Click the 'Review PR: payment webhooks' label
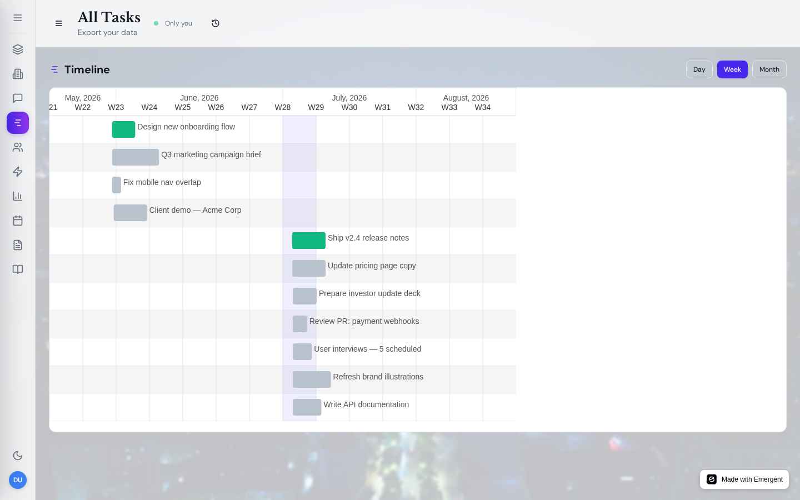This screenshot has width=800, height=500. (x=364, y=321)
